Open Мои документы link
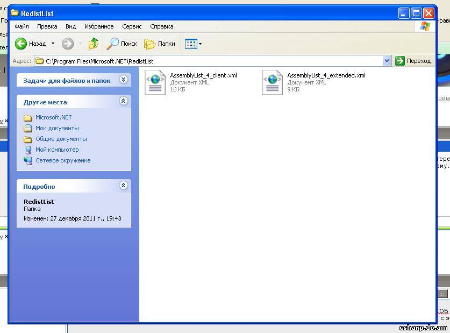The height and width of the screenshot is (333, 450). pos(57,128)
